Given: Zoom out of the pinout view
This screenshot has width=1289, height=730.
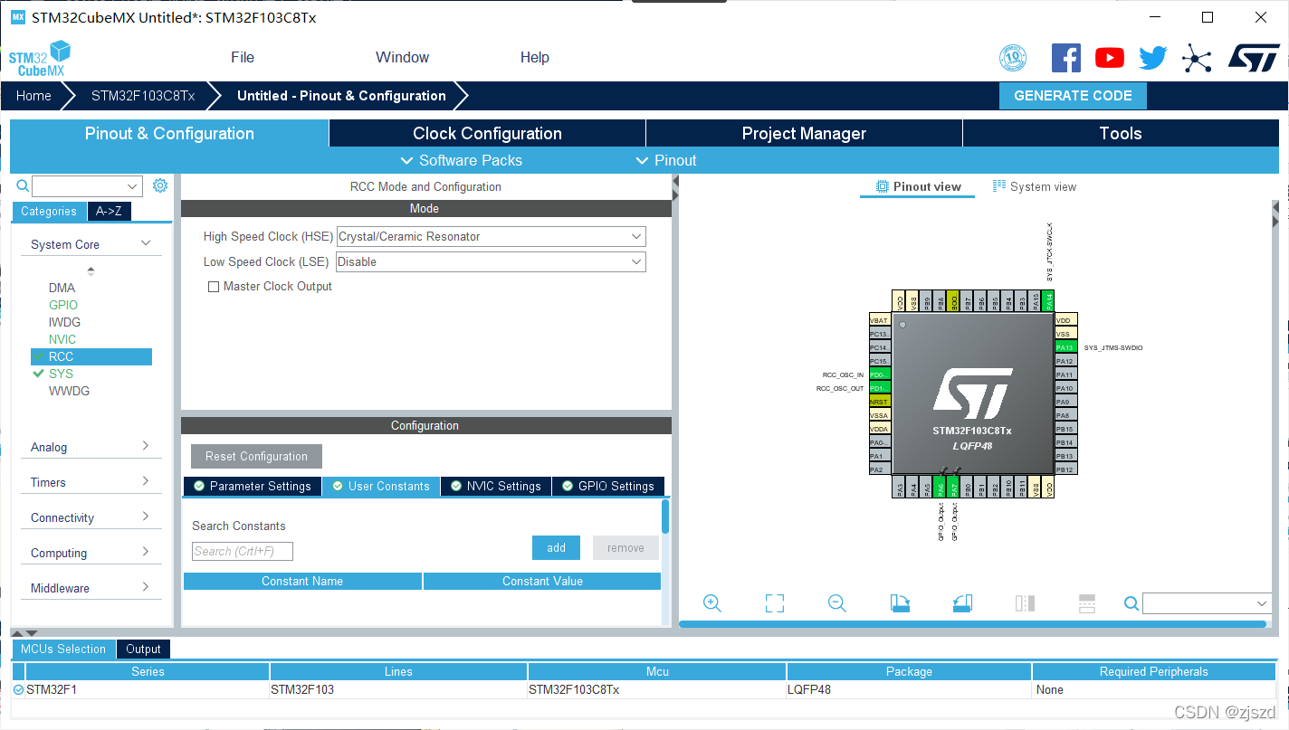Looking at the screenshot, I should point(837,603).
